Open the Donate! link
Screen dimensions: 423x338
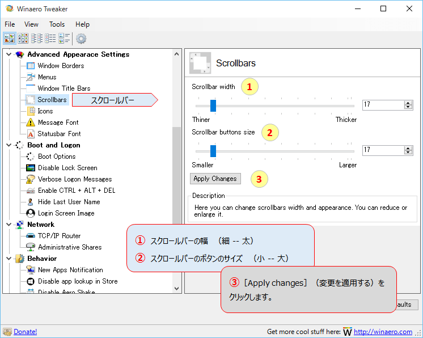click(x=26, y=332)
